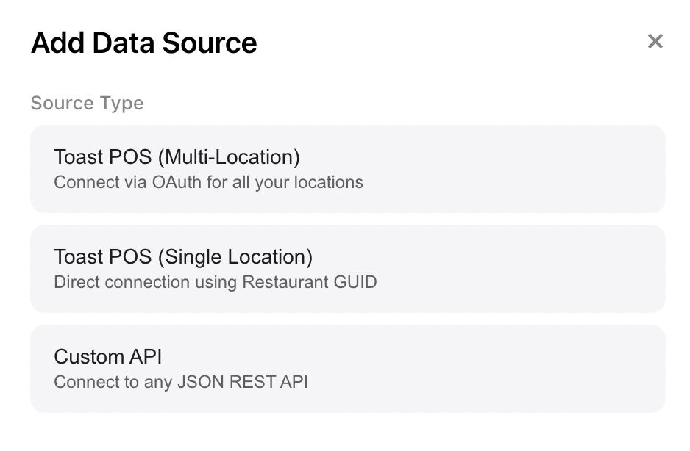The height and width of the screenshot is (451, 690).
Task: Click 'Connect via OAuth for all your locations'
Action: point(208,182)
